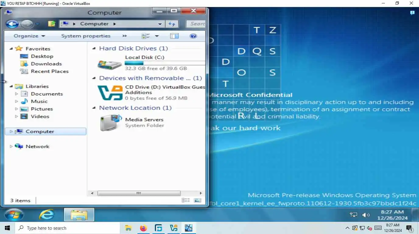This screenshot has height=234, width=419.
Task: Expand the Computer tree node arrow
Action: coord(11,131)
